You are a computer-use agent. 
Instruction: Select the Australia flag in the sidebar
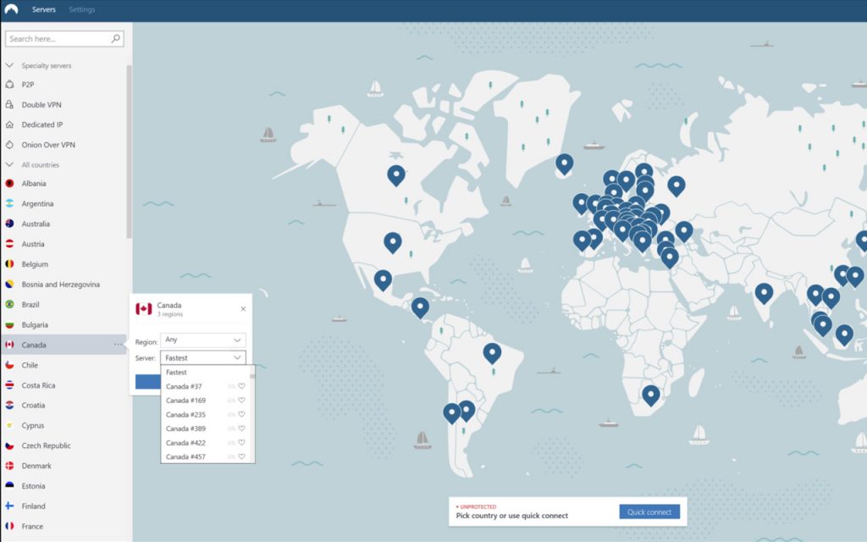tap(9, 224)
